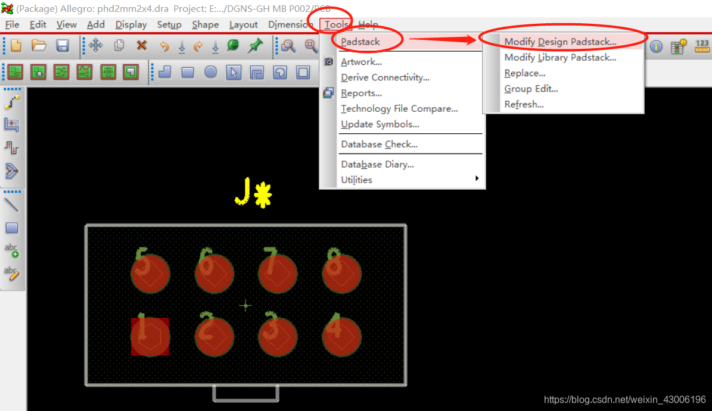Click the Save floppy disk icon
This screenshot has height=411, width=712.
pos(63,46)
